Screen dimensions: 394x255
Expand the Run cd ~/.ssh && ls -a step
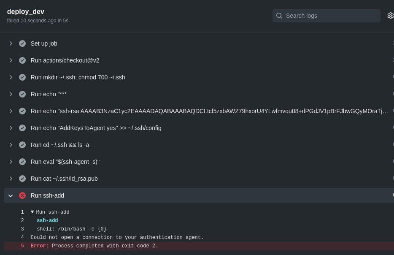coord(11,145)
